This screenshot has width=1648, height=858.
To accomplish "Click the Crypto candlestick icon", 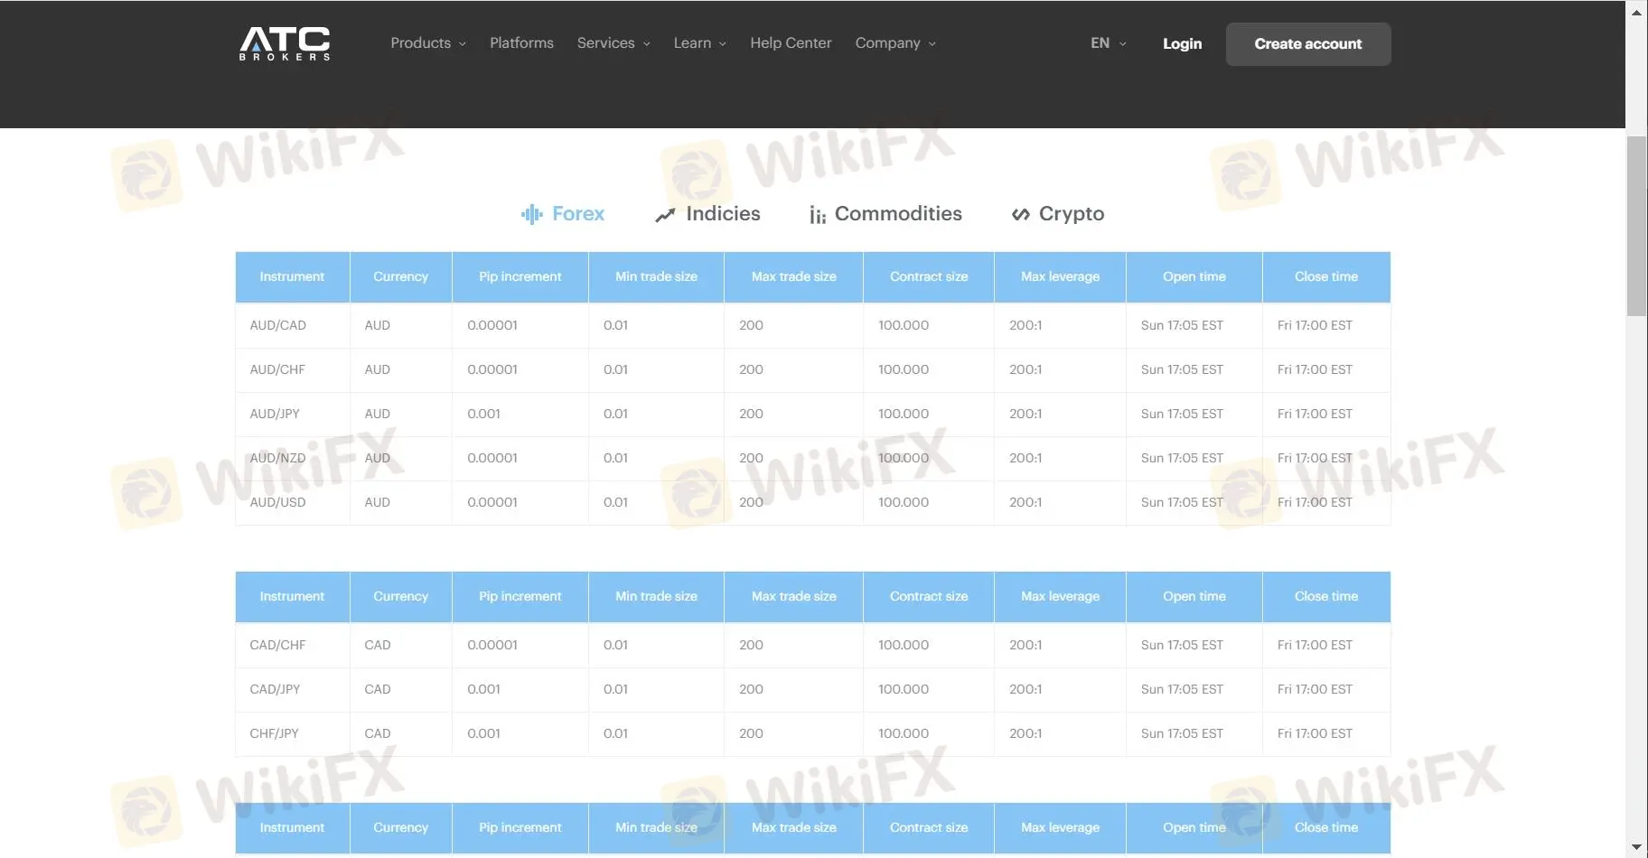I will tap(1021, 214).
